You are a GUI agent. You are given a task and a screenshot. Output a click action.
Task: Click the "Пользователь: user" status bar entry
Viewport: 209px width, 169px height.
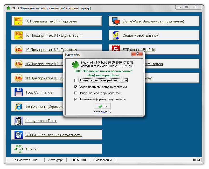[x=25, y=160]
